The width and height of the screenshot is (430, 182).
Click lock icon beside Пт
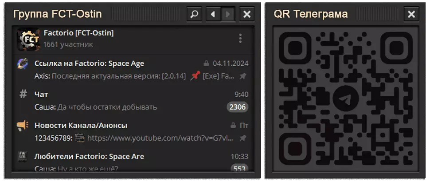pos(233,126)
